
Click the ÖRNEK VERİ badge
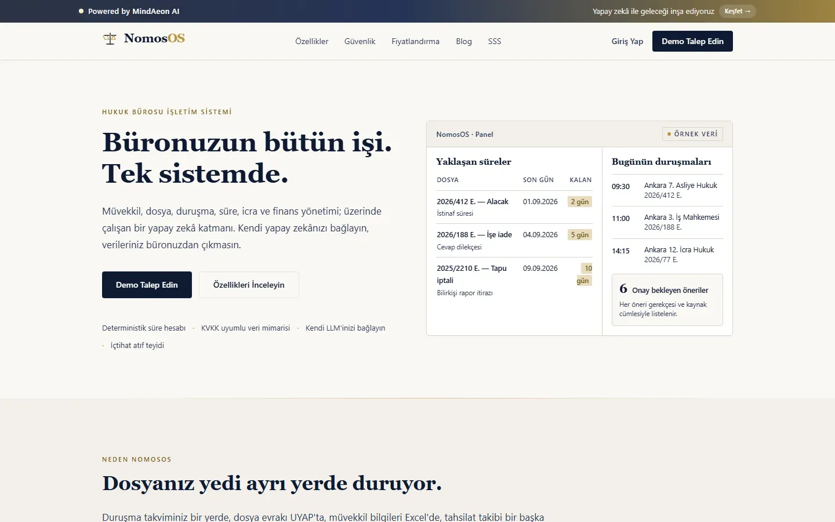pyautogui.click(x=692, y=134)
